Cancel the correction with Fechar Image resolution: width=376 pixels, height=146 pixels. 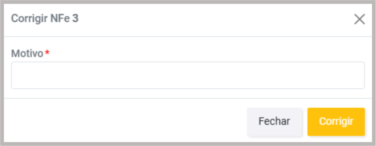click(274, 121)
